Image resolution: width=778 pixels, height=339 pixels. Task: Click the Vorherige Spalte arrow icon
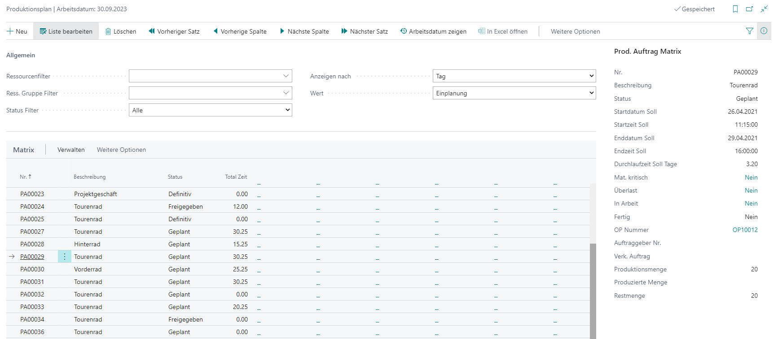(x=216, y=31)
